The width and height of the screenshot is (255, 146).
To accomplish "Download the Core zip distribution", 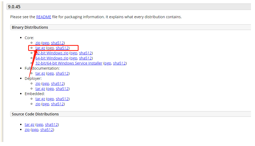I will tap(38, 43).
